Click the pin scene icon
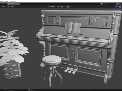This screenshot has width=122, height=91. coord(115,4)
